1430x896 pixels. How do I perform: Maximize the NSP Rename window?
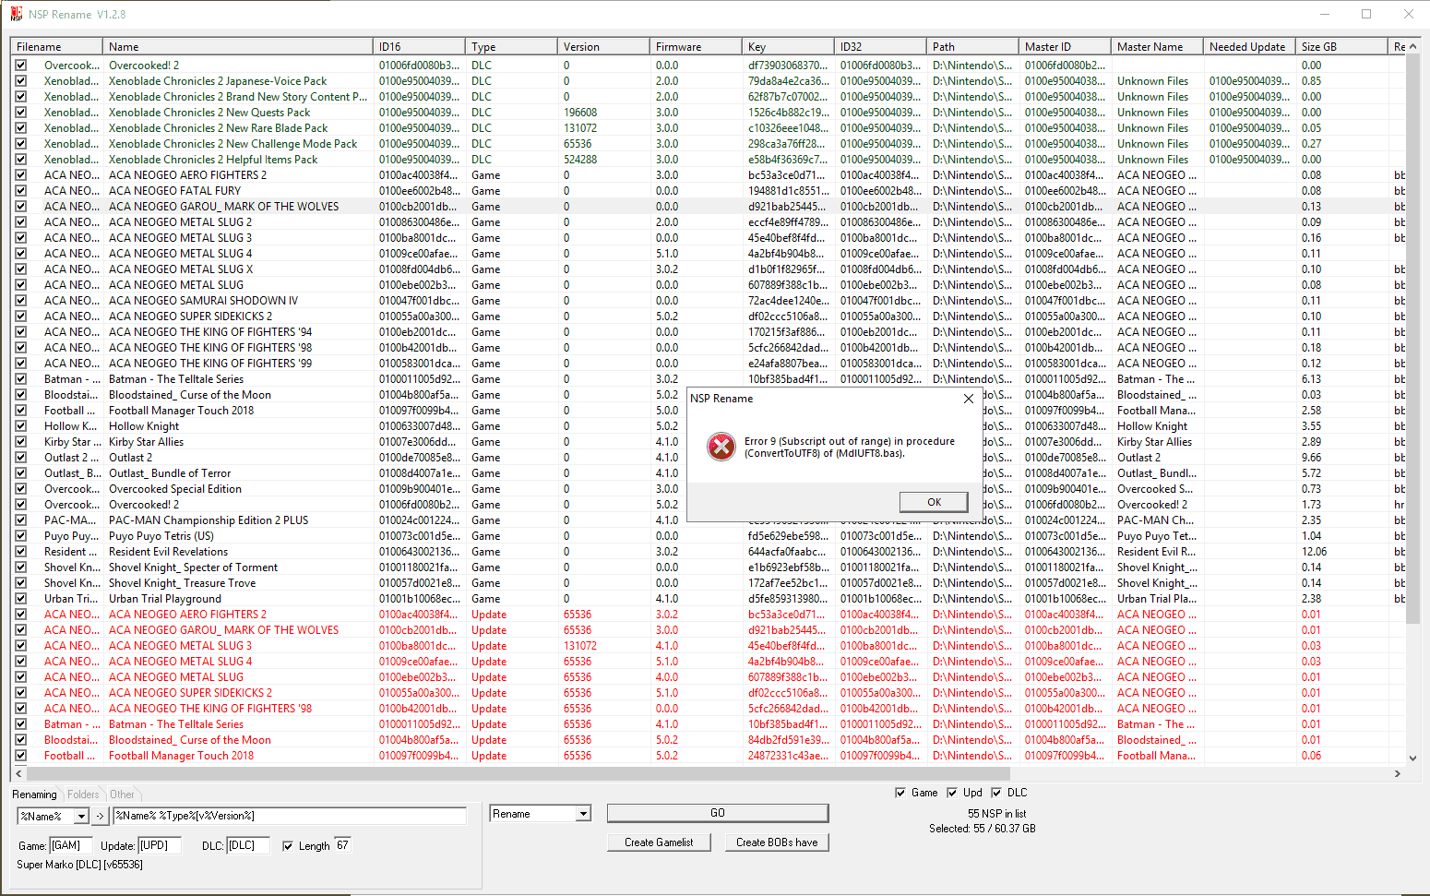coord(1366,14)
